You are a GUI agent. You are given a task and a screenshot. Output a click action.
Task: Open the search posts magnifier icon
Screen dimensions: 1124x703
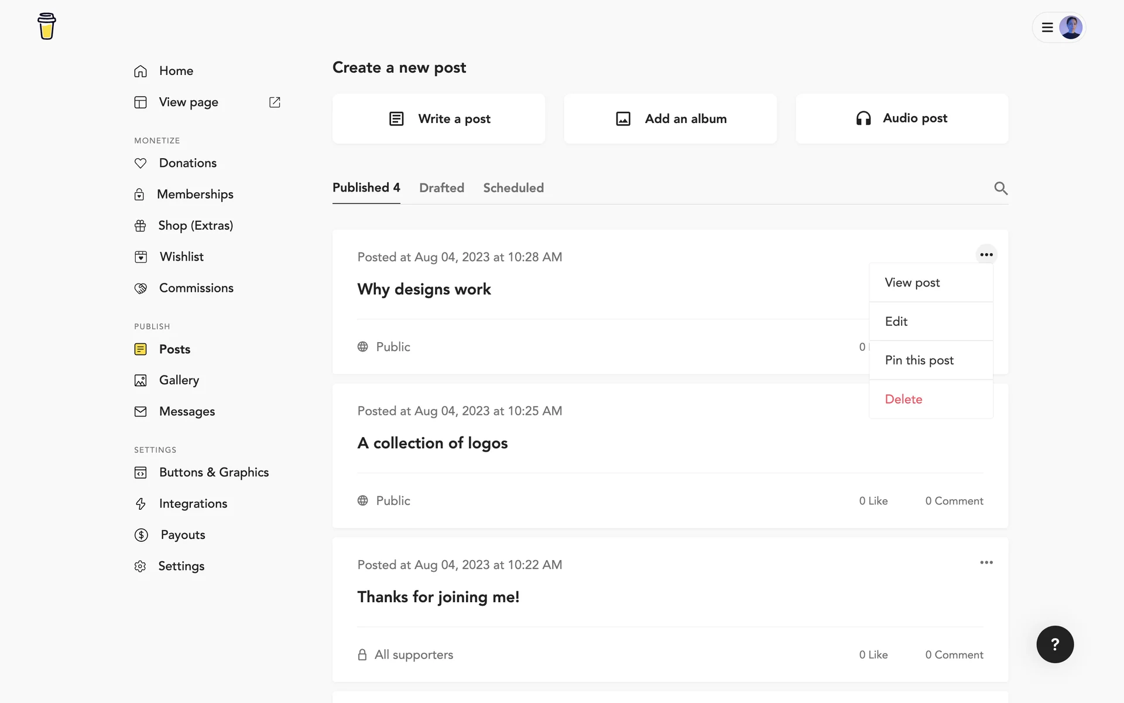click(x=1000, y=188)
